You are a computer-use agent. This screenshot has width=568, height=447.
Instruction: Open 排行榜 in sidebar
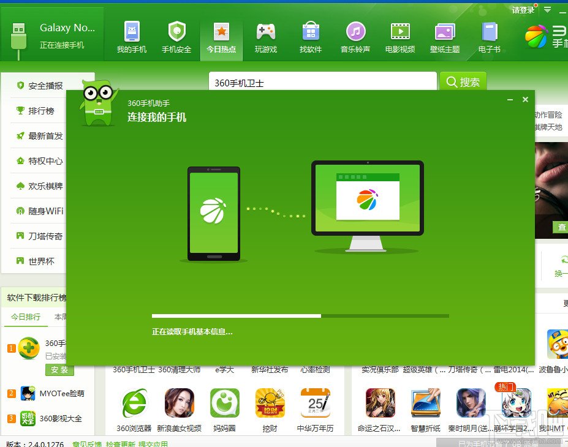pyautogui.click(x=36, y=111)
